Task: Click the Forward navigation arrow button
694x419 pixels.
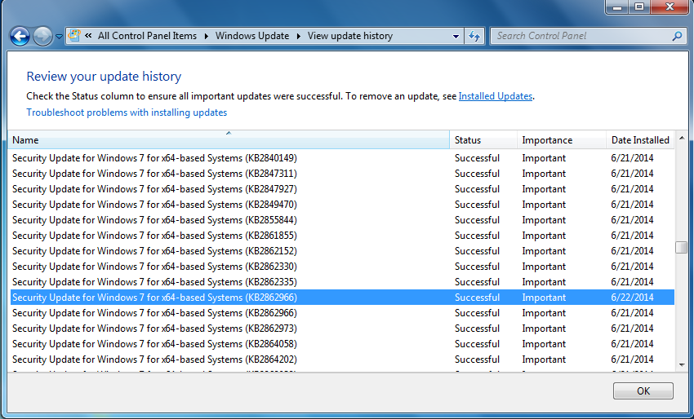Action: click(42, 36)
